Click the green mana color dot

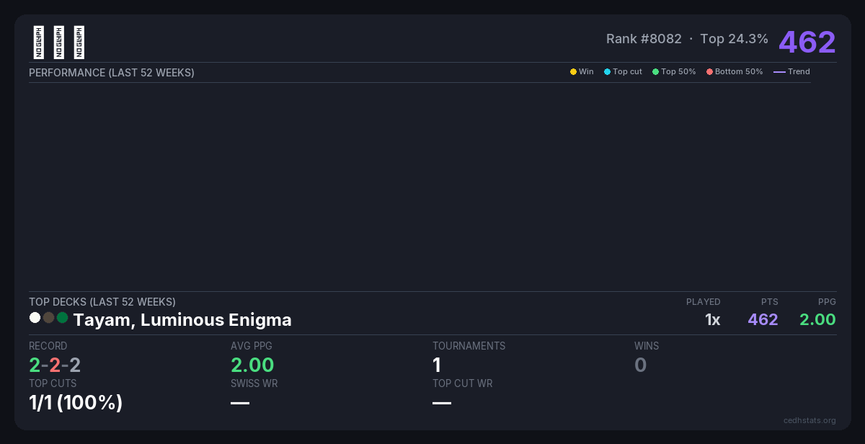pyautogui.click(x=62, y=318)
